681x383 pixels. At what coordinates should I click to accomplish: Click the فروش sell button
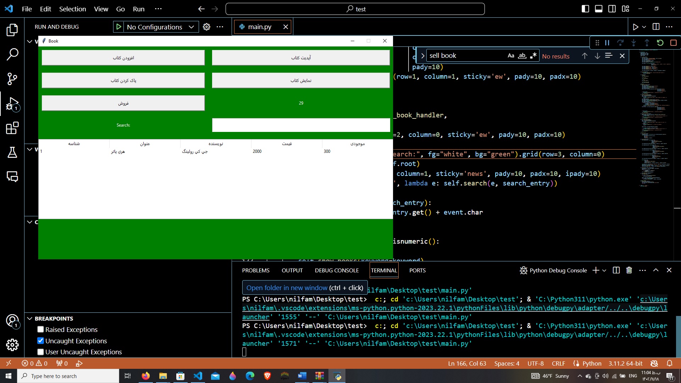click(x=123, y=103)
